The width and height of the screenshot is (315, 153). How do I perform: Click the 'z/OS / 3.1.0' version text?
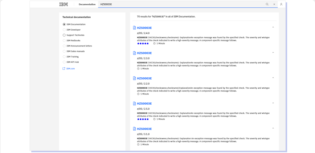pos(143,134)
